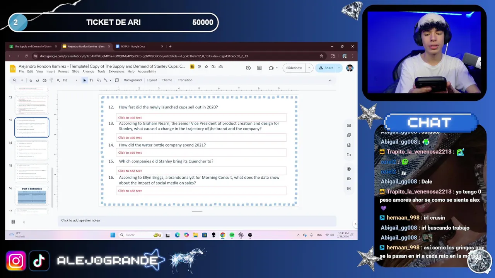495x278 pixels.
Task: Reload the browser page
Action: tap(26, 56)
